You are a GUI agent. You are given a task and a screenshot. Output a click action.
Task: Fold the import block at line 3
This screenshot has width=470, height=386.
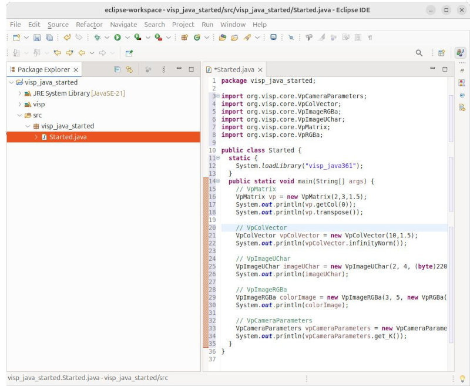pyautogui.click(x=217, y=96)
